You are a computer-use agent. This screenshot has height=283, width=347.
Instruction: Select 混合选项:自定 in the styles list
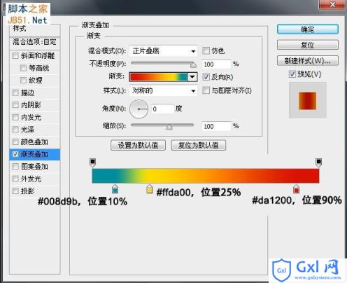click(x=35, y=42)
